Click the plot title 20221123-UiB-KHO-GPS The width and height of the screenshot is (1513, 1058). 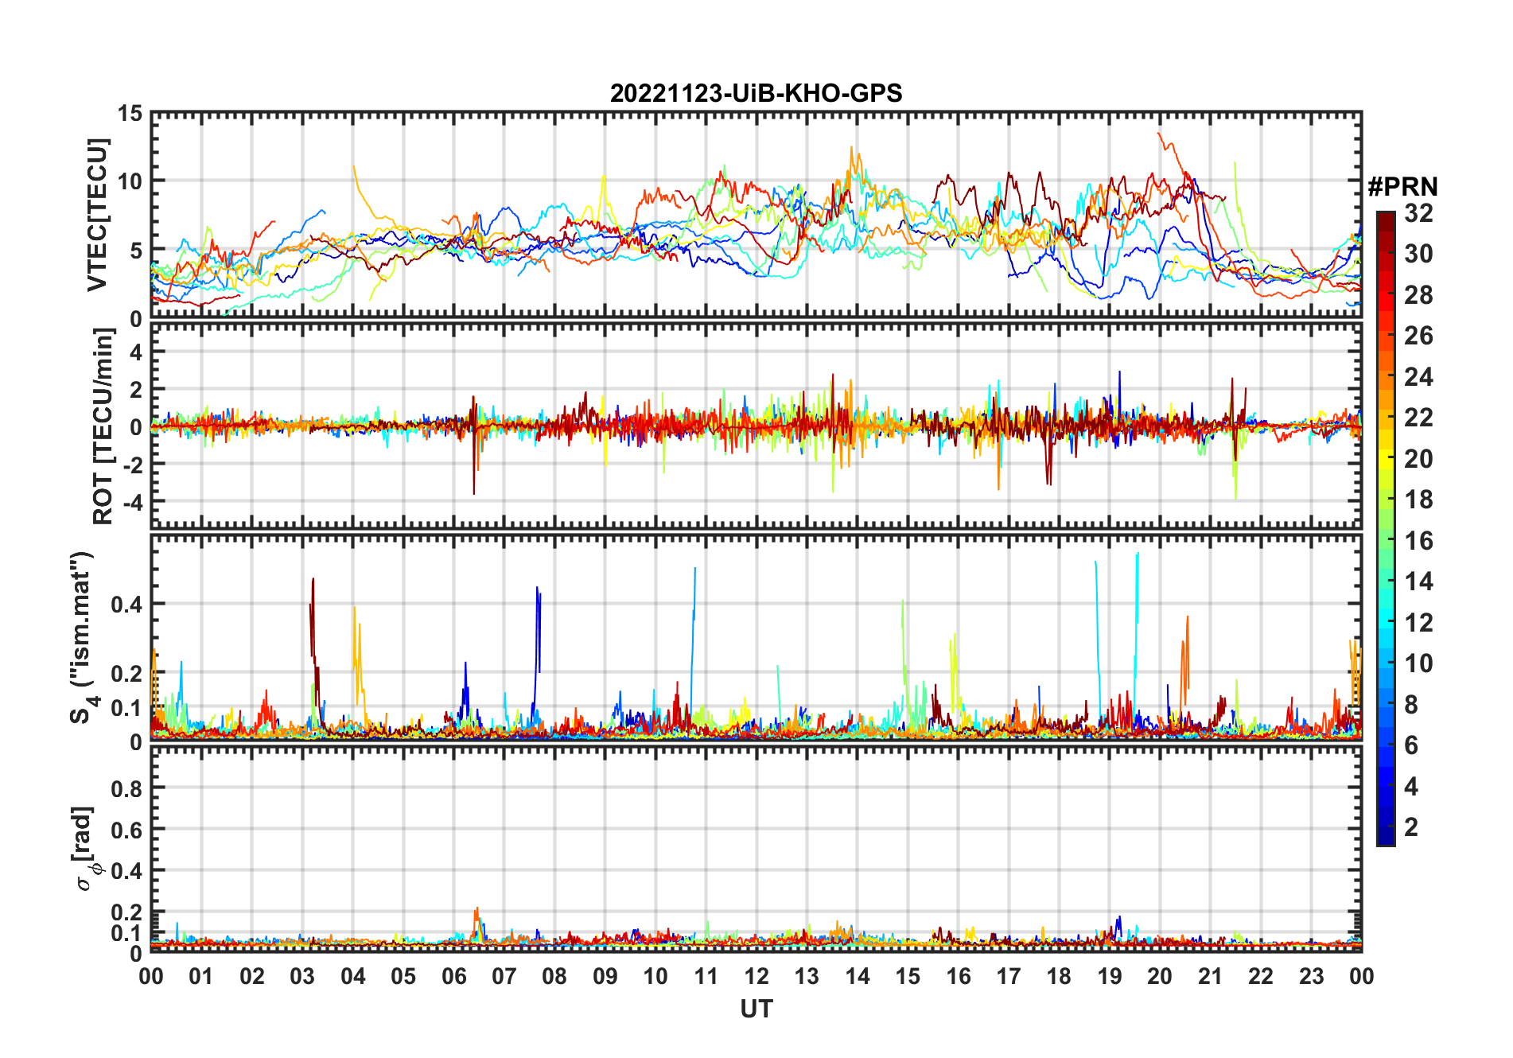click(x=756, y=93)
